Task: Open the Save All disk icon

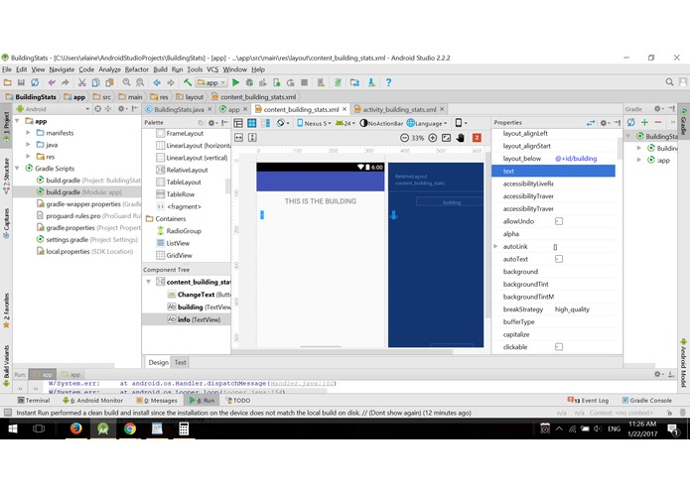Action: 21,82
